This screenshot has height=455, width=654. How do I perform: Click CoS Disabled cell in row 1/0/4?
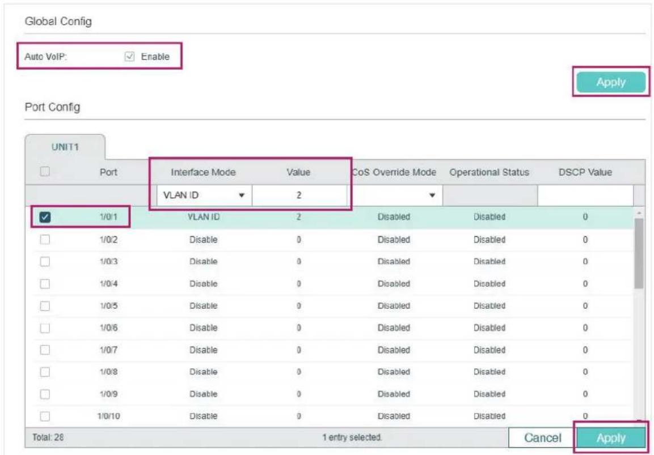394,284
